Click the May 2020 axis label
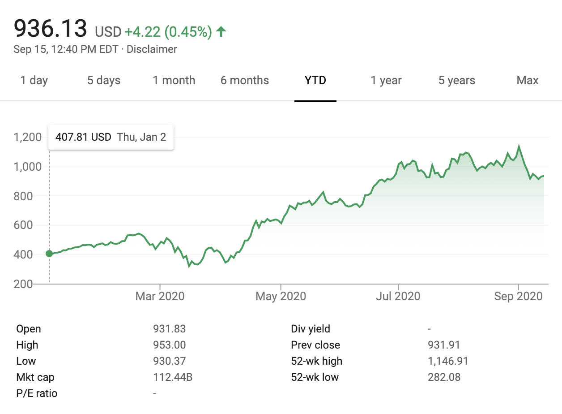This screenshot has width=562, height=414. pyautogui.click(x=281, y=297)
